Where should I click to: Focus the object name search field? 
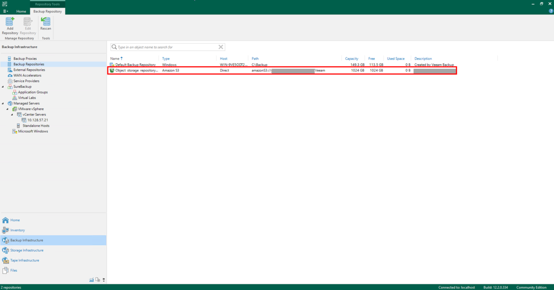pyautogui.click(x=168, y=47)
